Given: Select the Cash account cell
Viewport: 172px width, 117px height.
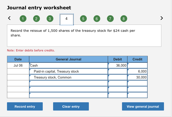Looking at the screenshot, I should pos(69,65).
